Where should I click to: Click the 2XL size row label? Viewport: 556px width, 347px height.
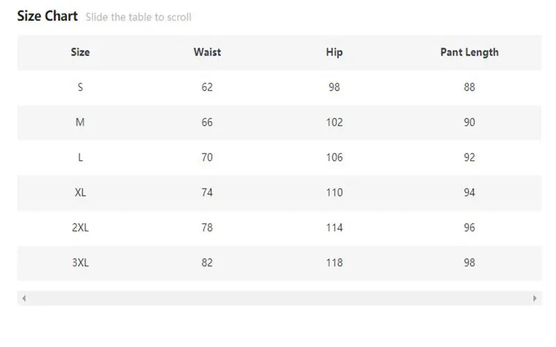[x=80, y=228]
